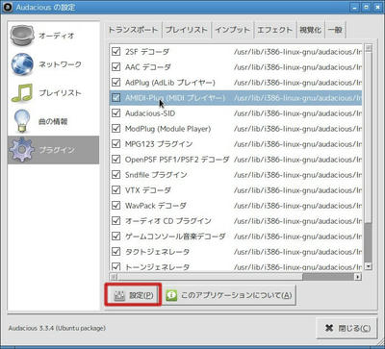Screen dimensions: 385x349
Task: Toggle the AMIDI-Plug (MIDI プレイヤー) checkbox
Action: [115, 98]
